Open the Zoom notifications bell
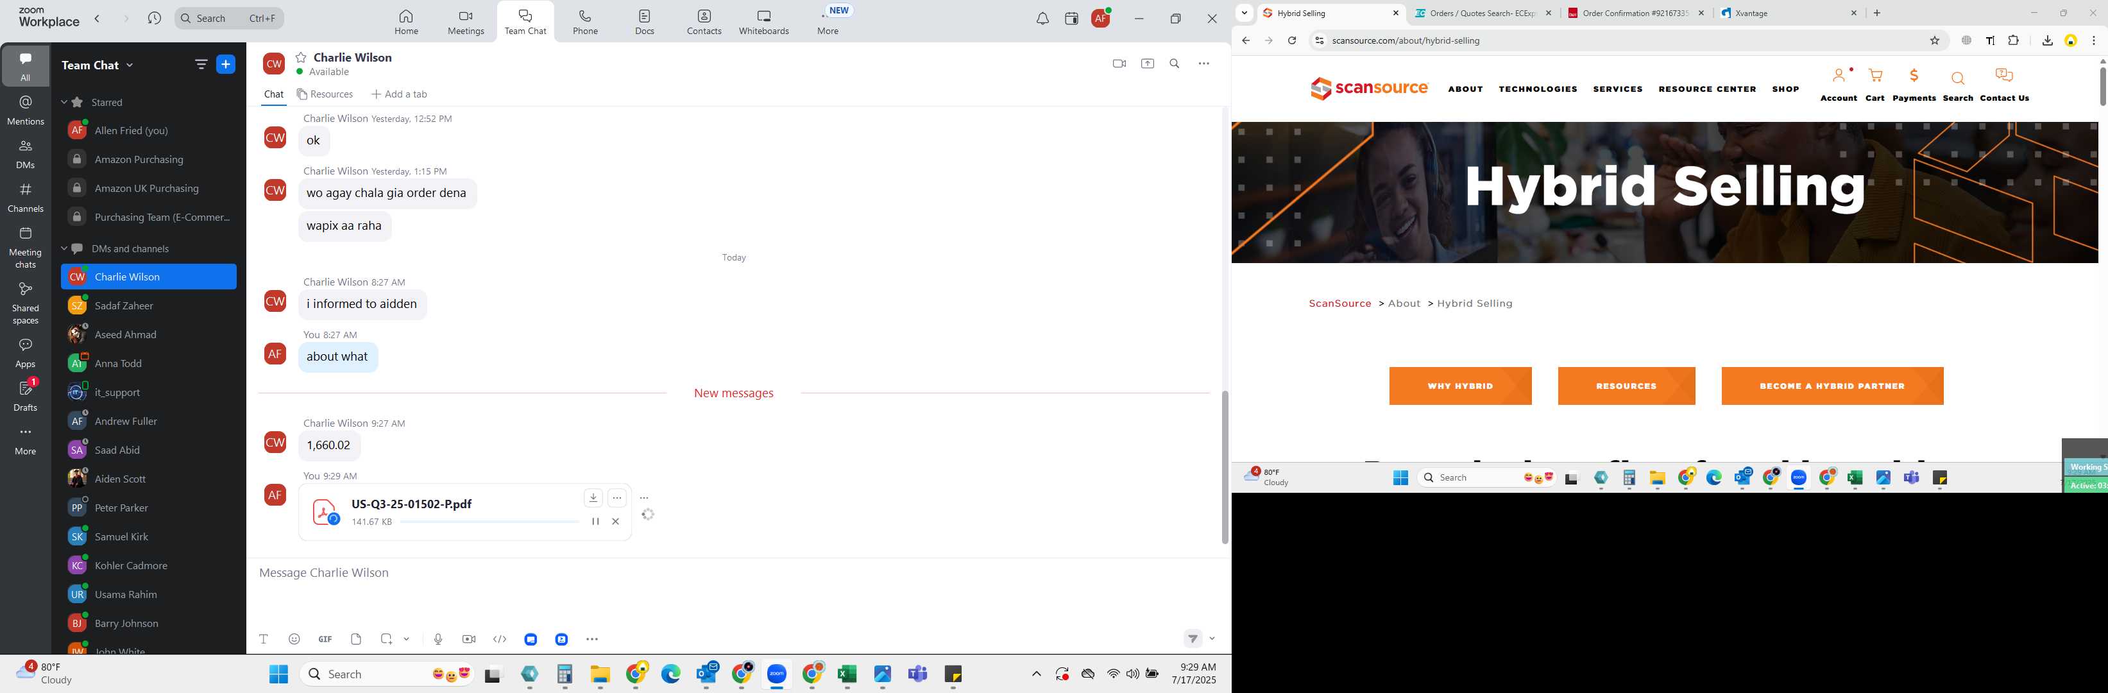The height and width of the screenshot is (693, 2108). (1042, 19)
